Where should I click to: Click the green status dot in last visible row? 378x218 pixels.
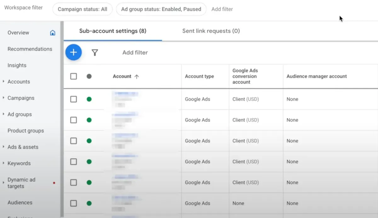pyautogui.click(x=89, y=203)
